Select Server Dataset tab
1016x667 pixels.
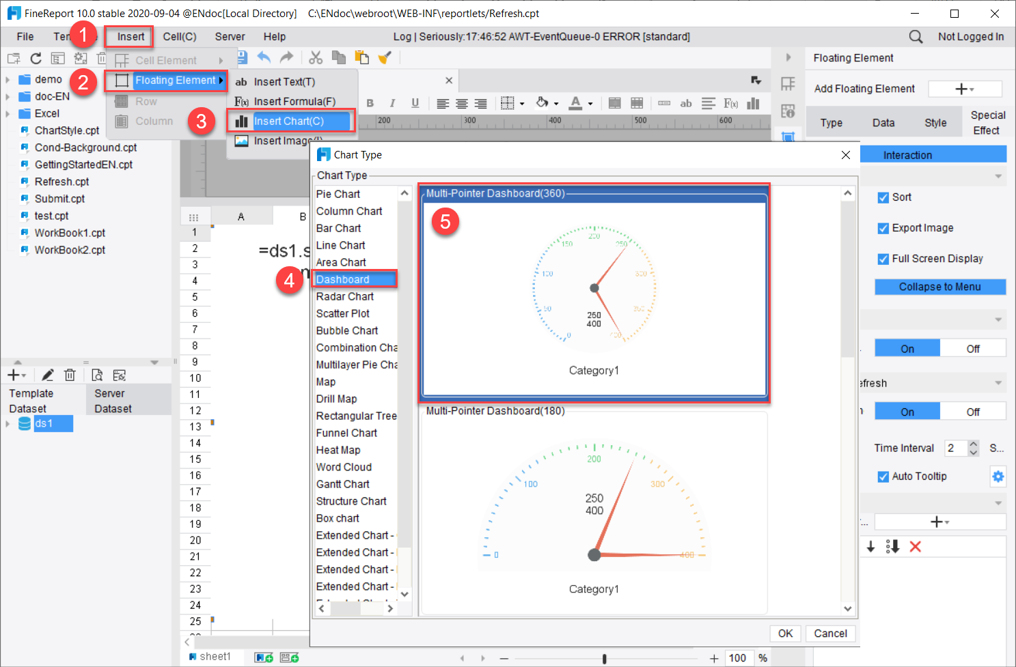tap(128, 401)
